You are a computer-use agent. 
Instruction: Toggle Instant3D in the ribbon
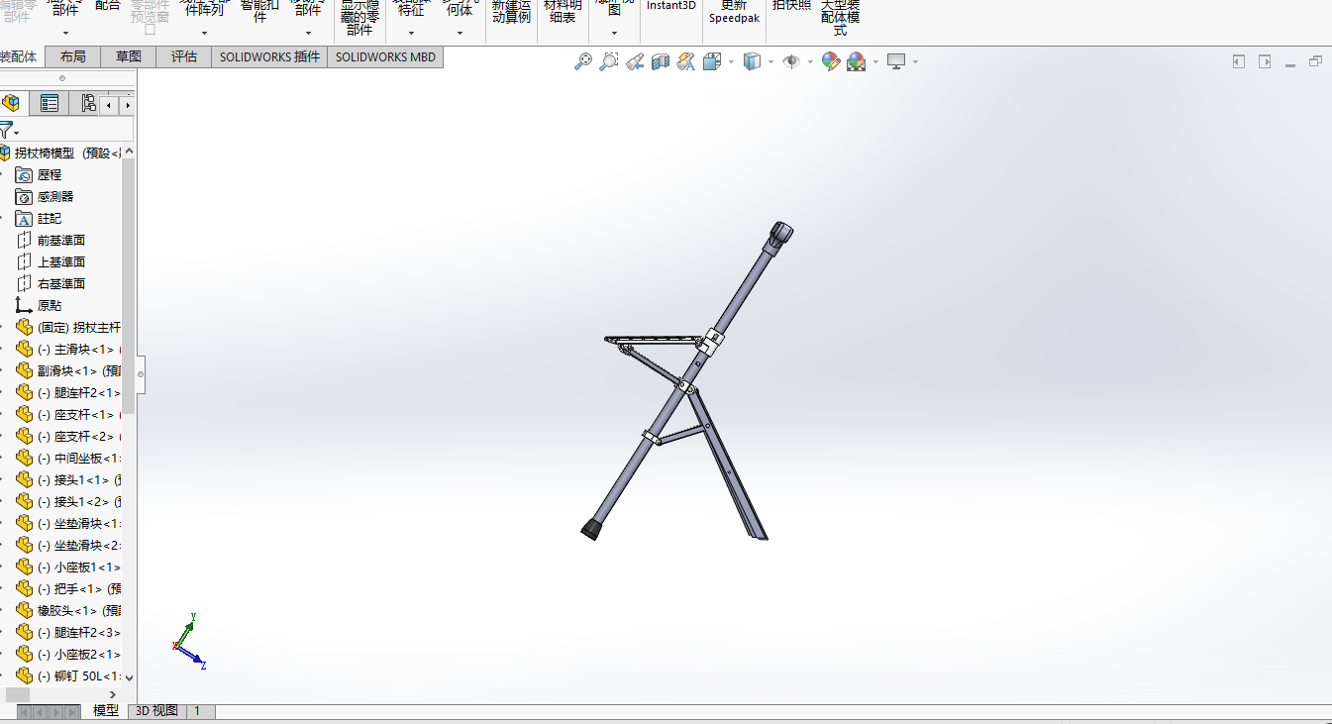(671, 6)
